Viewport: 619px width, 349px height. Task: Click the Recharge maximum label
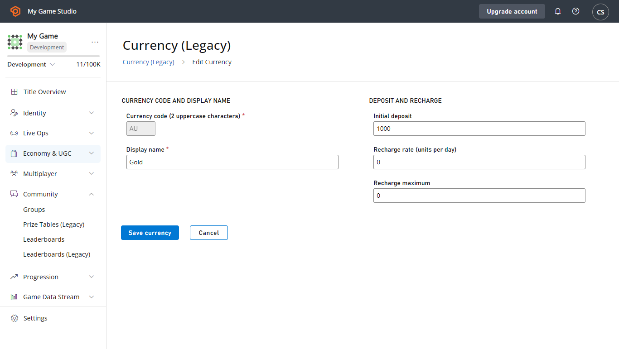click(402, 183)
